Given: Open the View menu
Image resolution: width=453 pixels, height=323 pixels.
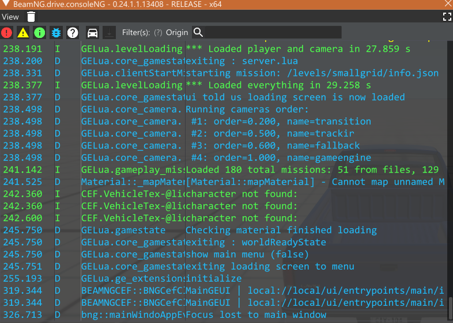Looking at the screenshot, I should 10,17.
